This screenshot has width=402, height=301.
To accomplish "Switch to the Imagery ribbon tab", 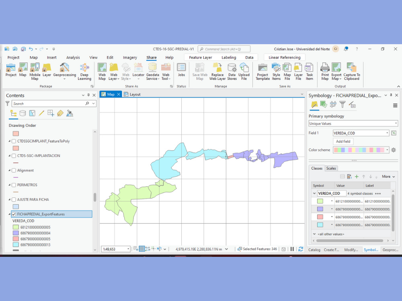I will [x=130, y=57].
